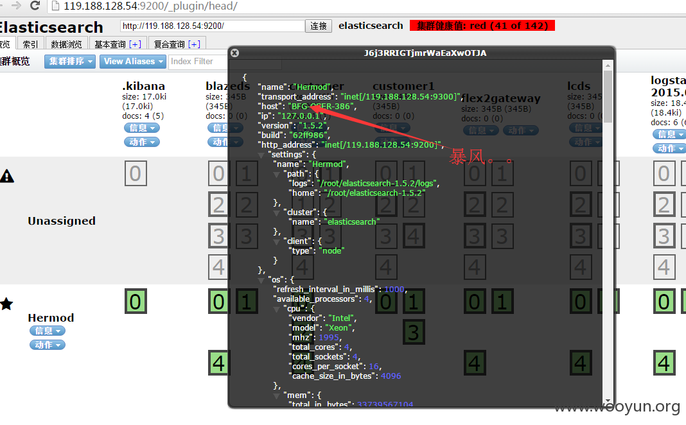This screenshot has height=425, width=686.
Task: Open Hermod node 信息 dropdown
Action: pos(48,331)
